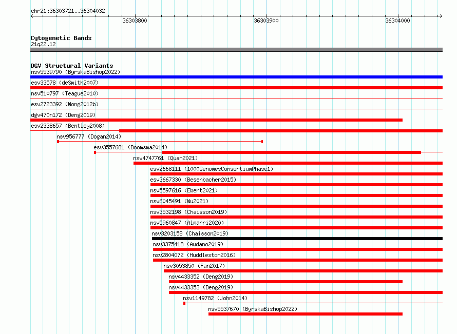The image size is (457, 334).
Task: Click the nsv5539790 (ByrskaBishop2022) label
Action: click(75, 72)
